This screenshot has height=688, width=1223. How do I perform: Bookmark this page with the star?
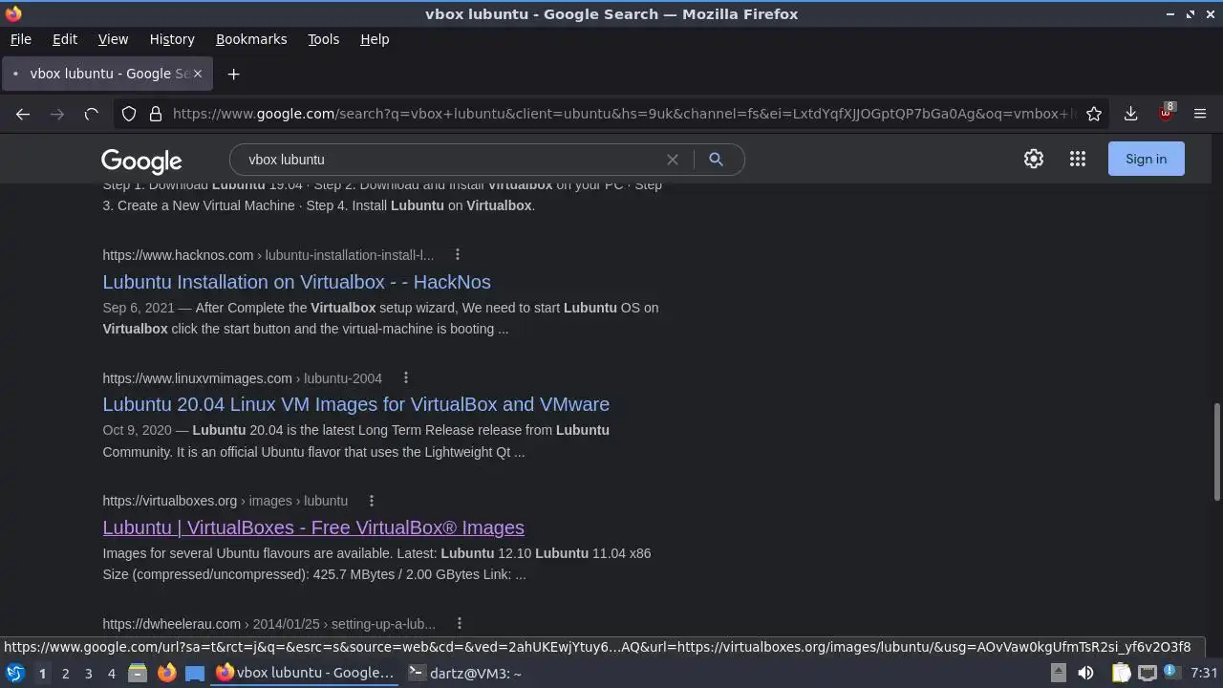(1094, 114)
